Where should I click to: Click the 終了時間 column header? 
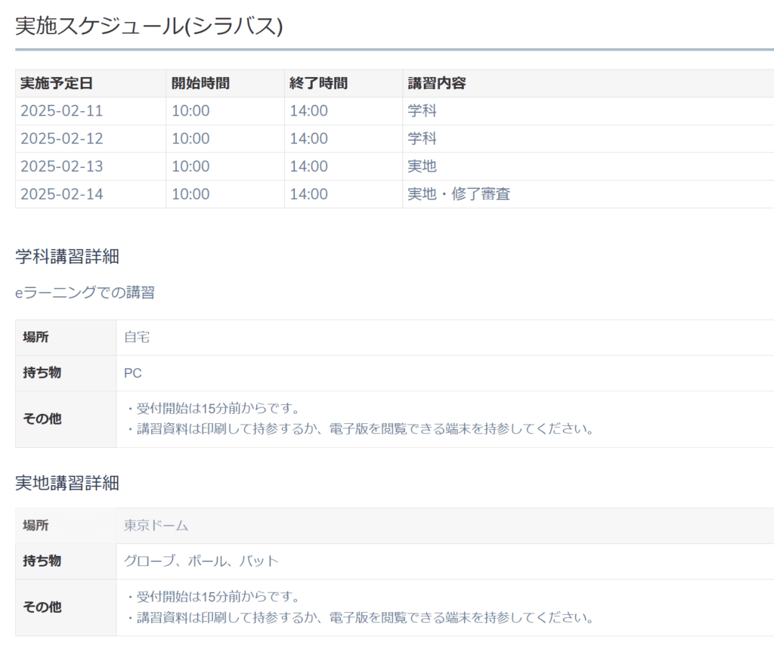(318, 83)
